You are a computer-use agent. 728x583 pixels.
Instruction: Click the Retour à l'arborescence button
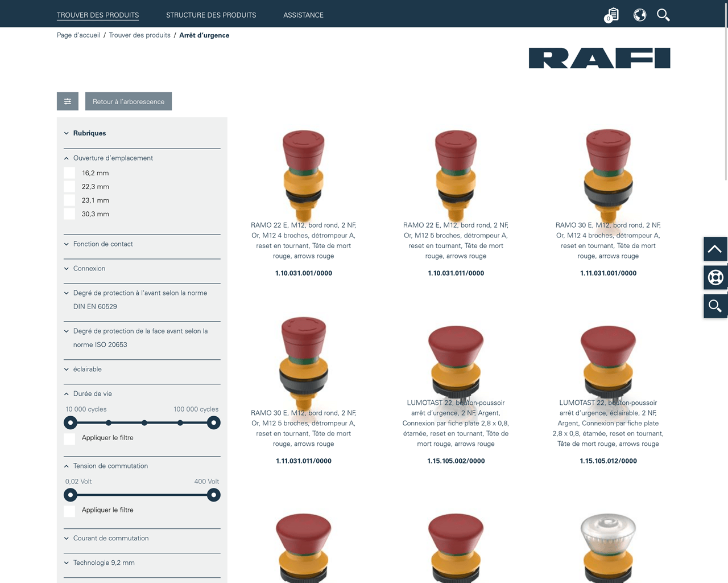pyautogui.click(x=129, y=101)
